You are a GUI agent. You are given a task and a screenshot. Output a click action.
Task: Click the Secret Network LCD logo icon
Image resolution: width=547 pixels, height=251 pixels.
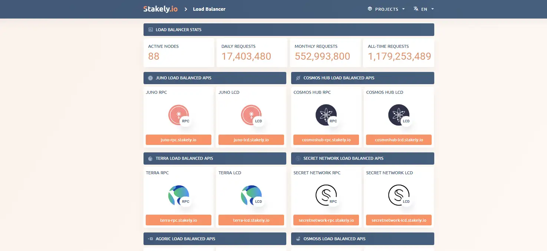pos(399,195)
